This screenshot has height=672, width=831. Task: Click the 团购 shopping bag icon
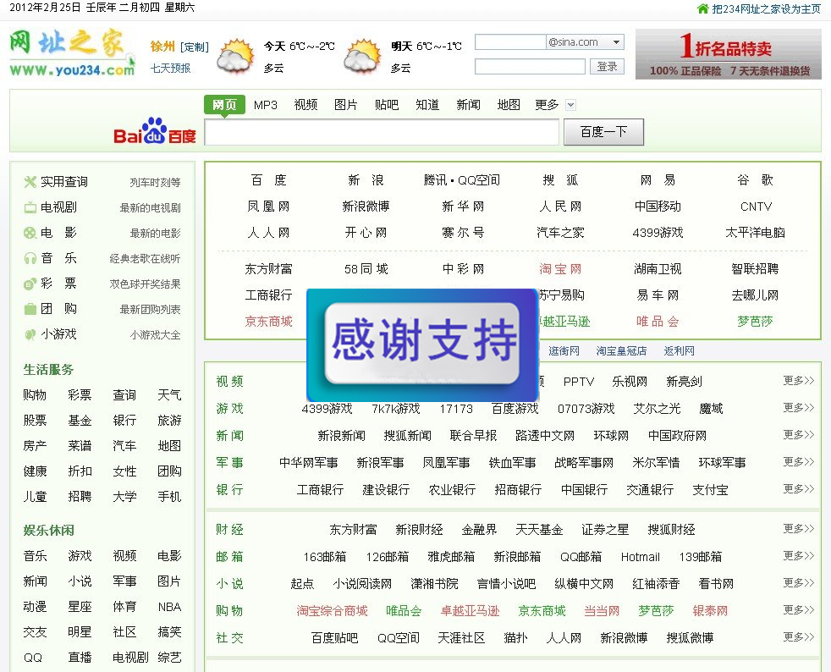tap(30, 309)
